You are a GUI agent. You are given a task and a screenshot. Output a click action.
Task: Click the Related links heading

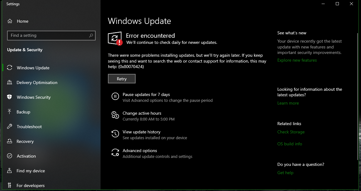[289, 124]
